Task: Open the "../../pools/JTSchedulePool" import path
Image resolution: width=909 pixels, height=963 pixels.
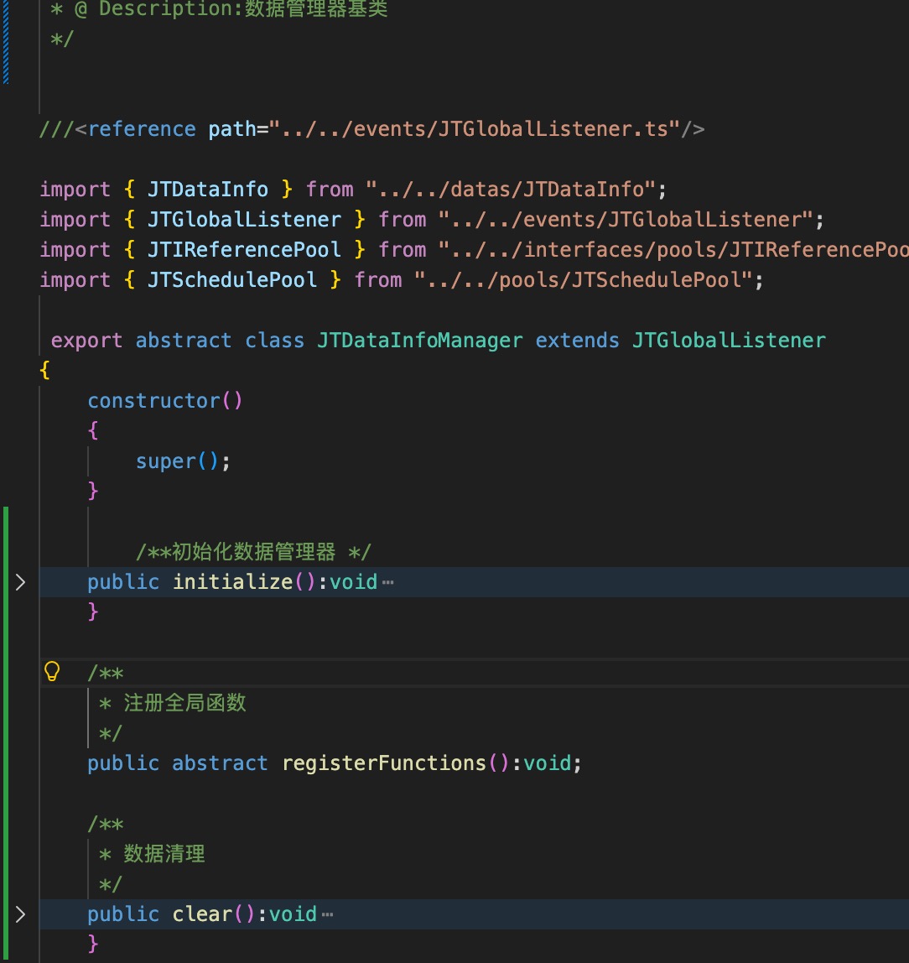Action: pyautogui.click(x=584, y=280)
